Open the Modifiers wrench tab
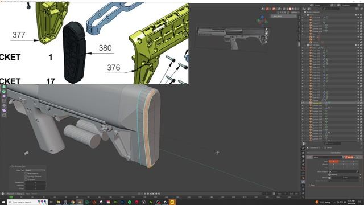 coord(303,182)
